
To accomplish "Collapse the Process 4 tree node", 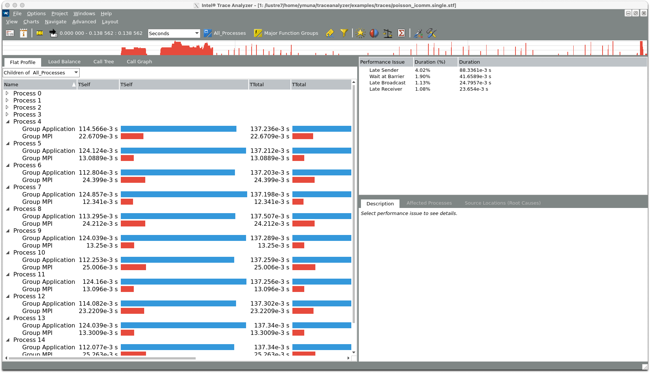I will [x=7, y=121].
